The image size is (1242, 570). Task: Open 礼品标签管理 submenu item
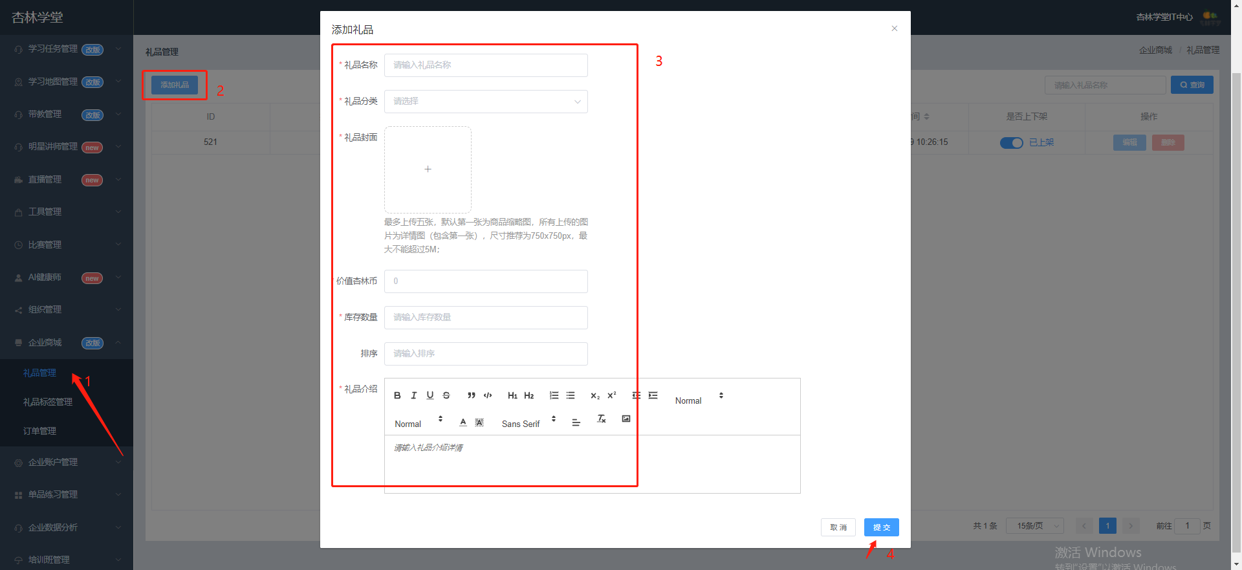[48, 402]
